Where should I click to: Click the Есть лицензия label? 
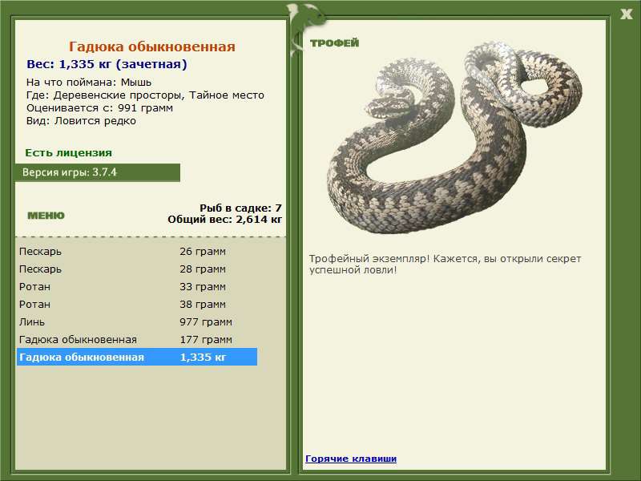(68, 153)
